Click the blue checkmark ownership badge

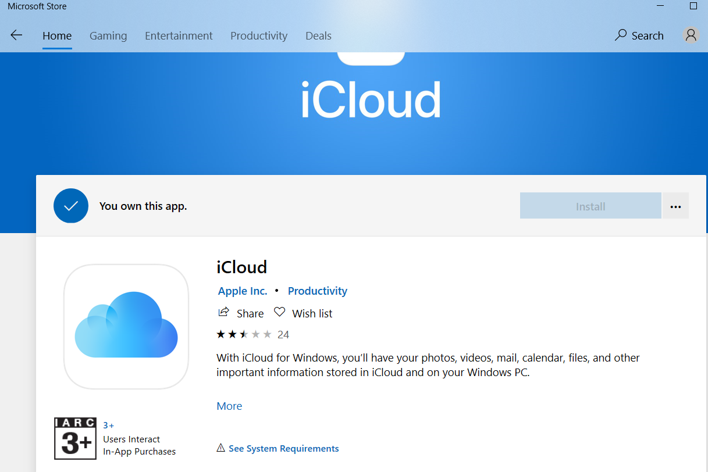pyautogui.click(x=71, y=206)
